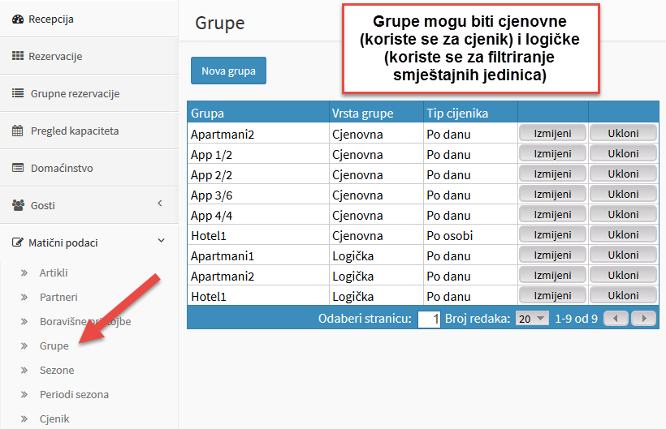Click the Domaćinstvo sidebar icon
This screenshot has width=666, height=429.
tap(18, 168)
